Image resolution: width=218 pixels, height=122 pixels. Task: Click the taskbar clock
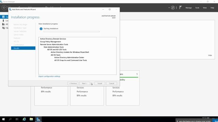[206, 118]
